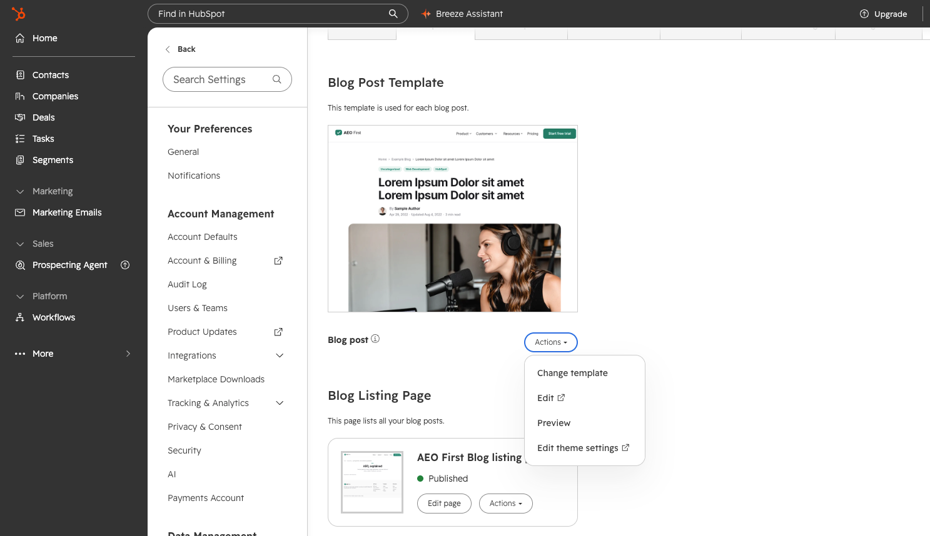930x536 pixels.
Task: Click the Search Settings input field
Action: coord(227,79)
